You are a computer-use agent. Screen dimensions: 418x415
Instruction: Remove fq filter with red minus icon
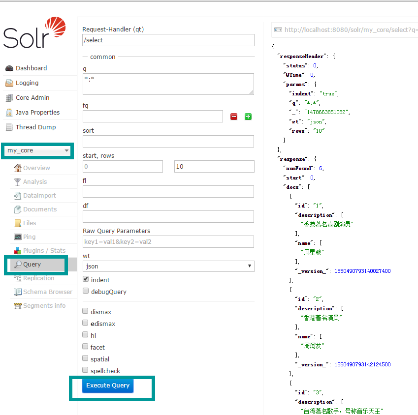pos(234,117)
